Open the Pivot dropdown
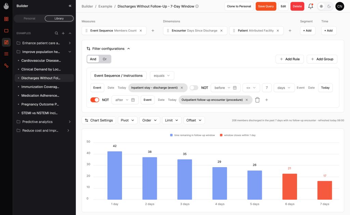The image size is (350, 215). point(127,120)
